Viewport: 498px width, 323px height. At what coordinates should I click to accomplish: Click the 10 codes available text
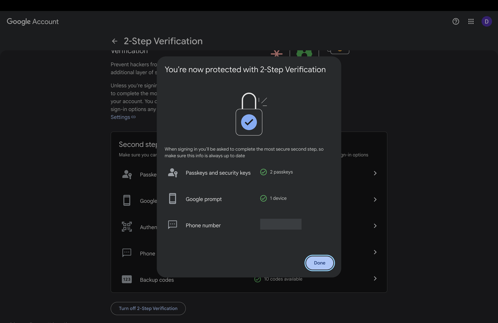283,279
